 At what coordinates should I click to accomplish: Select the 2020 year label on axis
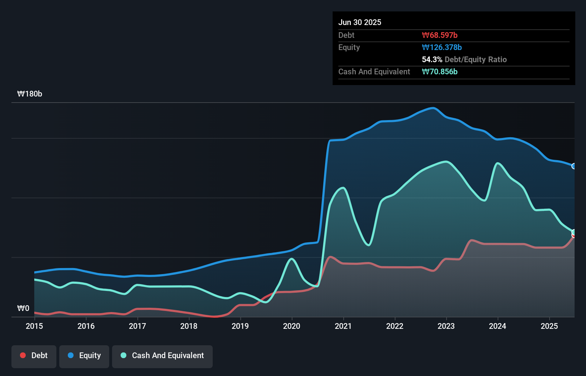291,326
